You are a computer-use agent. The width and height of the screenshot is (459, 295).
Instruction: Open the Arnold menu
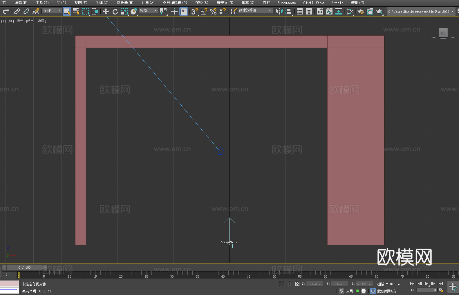(x=337, y=3)
